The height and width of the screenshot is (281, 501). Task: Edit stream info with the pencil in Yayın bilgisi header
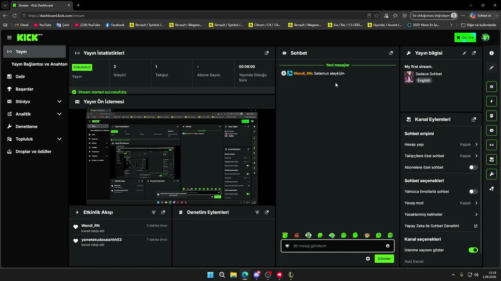(464, 53)
